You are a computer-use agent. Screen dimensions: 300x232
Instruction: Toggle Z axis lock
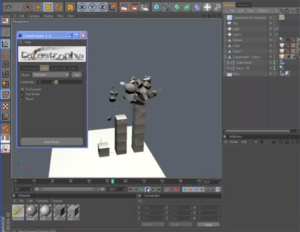click(x=102, y=7)
